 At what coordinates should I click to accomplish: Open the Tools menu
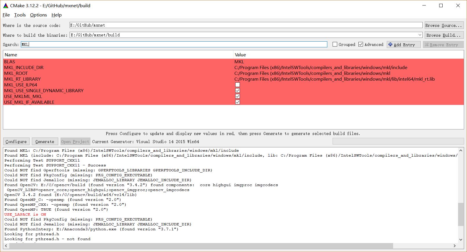coord(20,15)
